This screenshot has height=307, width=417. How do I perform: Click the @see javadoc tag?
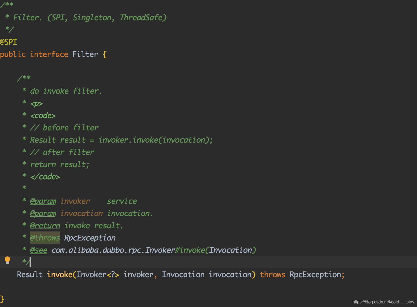click(x=39, y=250)
